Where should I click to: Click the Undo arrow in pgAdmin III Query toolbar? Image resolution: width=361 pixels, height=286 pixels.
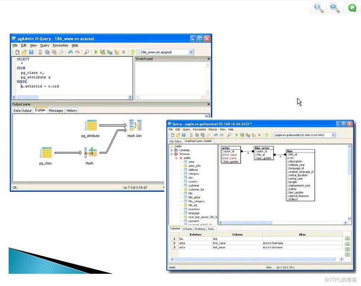coord(70,52)
